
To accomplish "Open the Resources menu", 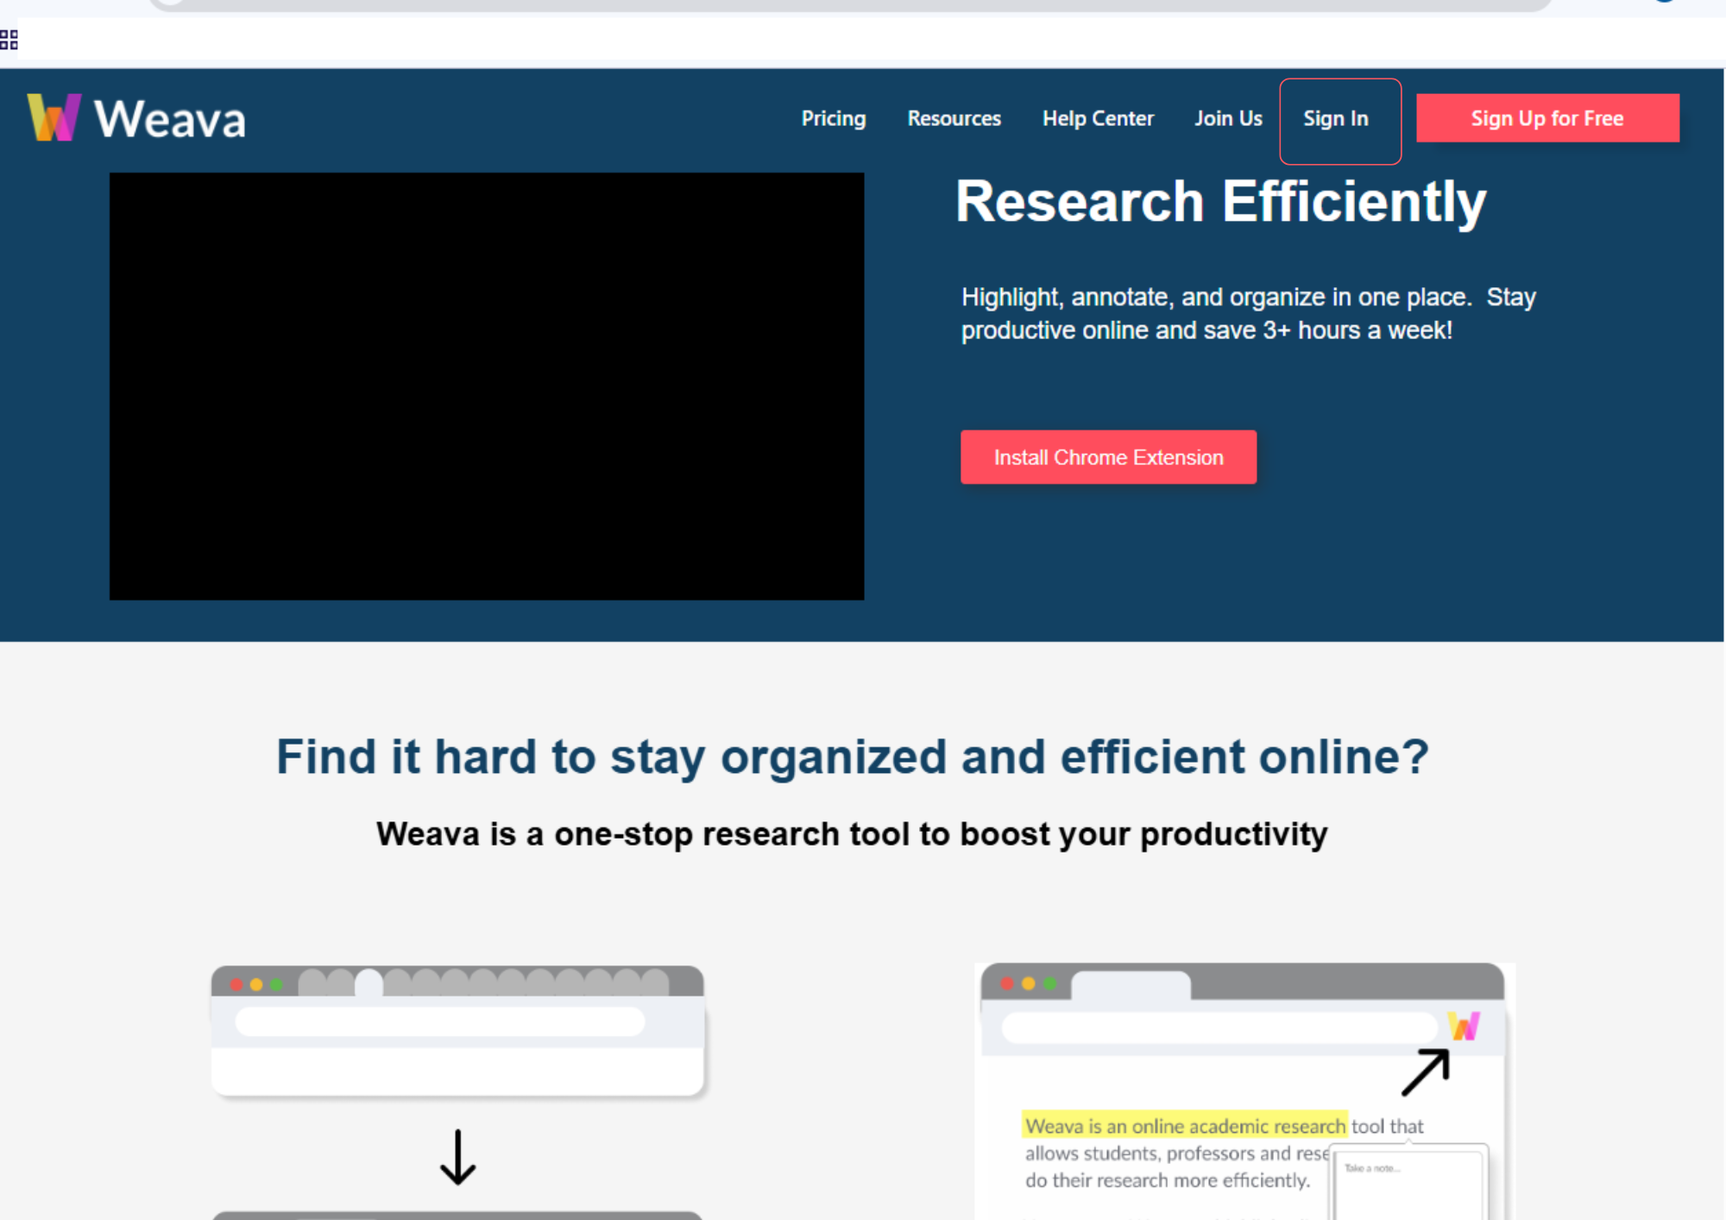I will pos(954,118).
